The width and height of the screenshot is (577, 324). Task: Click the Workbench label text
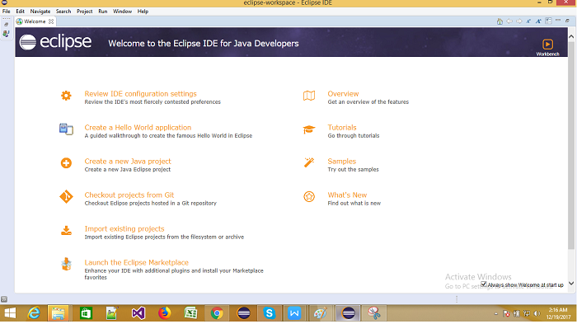[547, 54]
